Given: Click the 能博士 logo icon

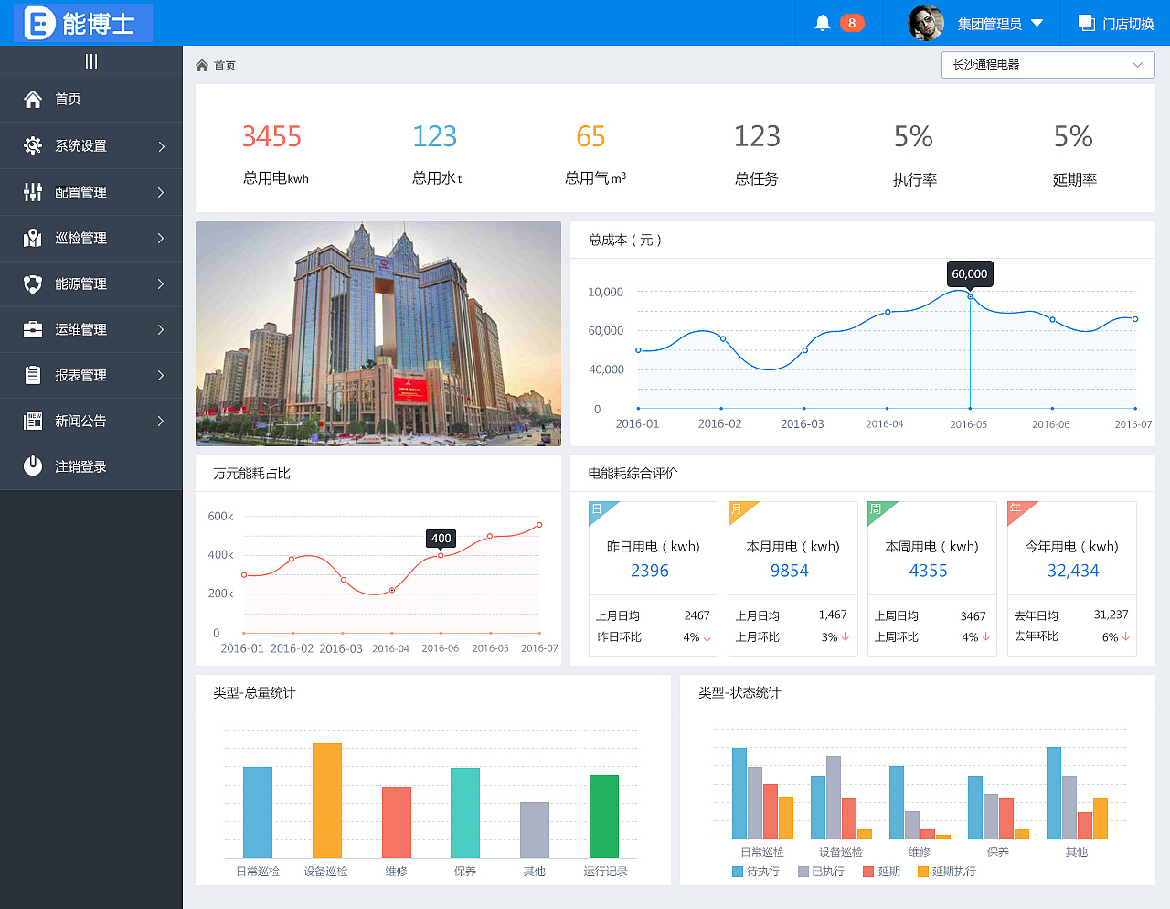Looking at the screenshot, I should coord(39,23).
